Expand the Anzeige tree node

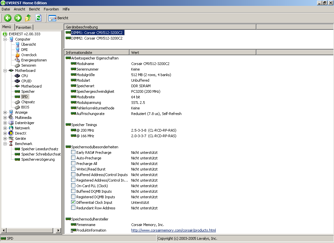pyautogui.click(x=5, y=112)
